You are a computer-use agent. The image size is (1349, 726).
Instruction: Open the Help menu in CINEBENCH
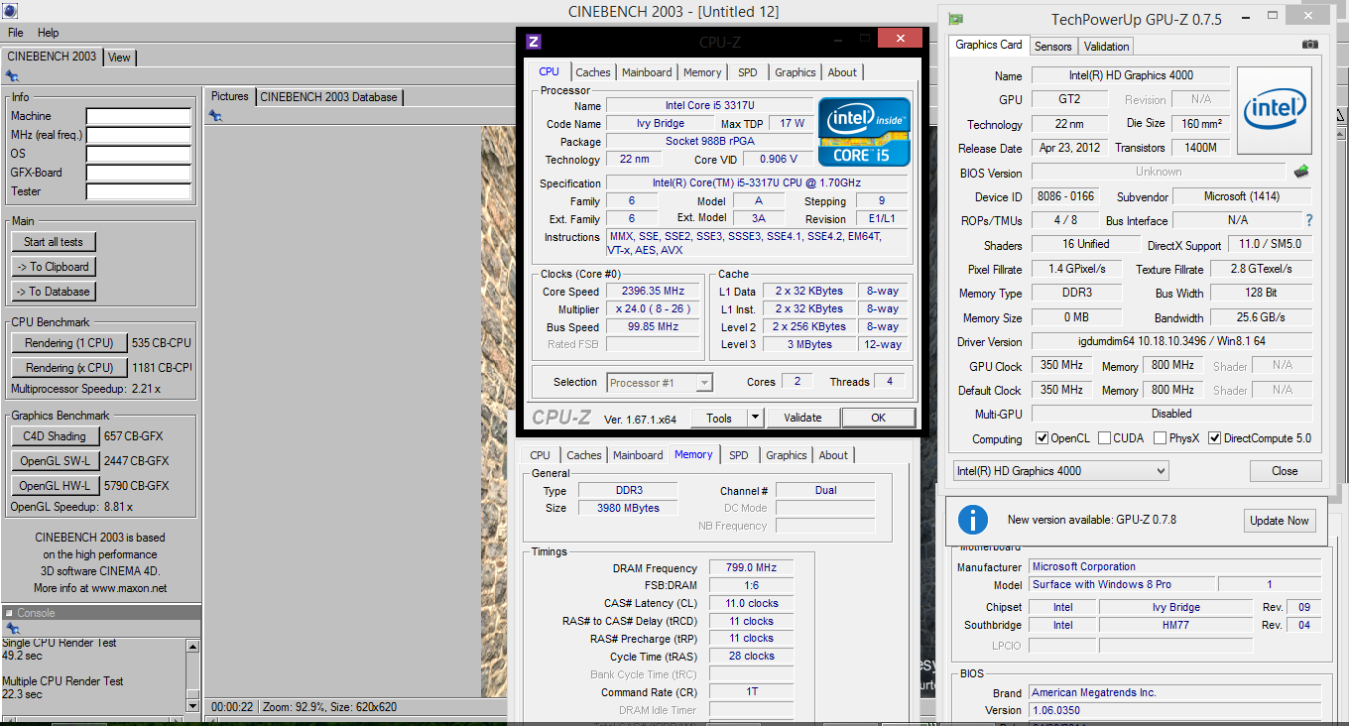coord(49,33)
